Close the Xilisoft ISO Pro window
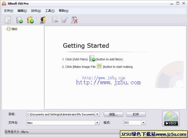This screenshot has height=138, width=188. tap(184, 3)
